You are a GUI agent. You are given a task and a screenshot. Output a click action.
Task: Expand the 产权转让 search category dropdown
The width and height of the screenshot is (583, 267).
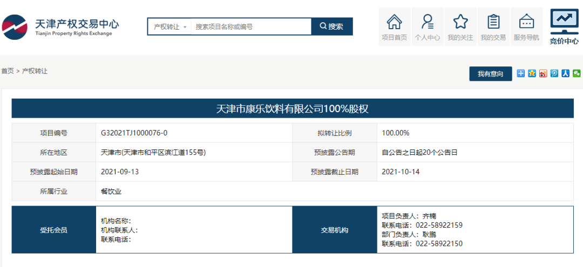coord(170,27)
